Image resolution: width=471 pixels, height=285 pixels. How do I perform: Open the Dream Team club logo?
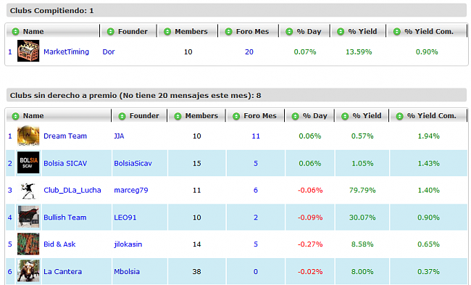tap(28, 136)
